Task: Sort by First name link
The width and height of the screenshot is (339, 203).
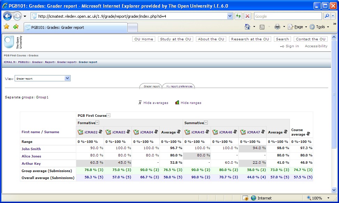Action: click(x=31, y=132)
